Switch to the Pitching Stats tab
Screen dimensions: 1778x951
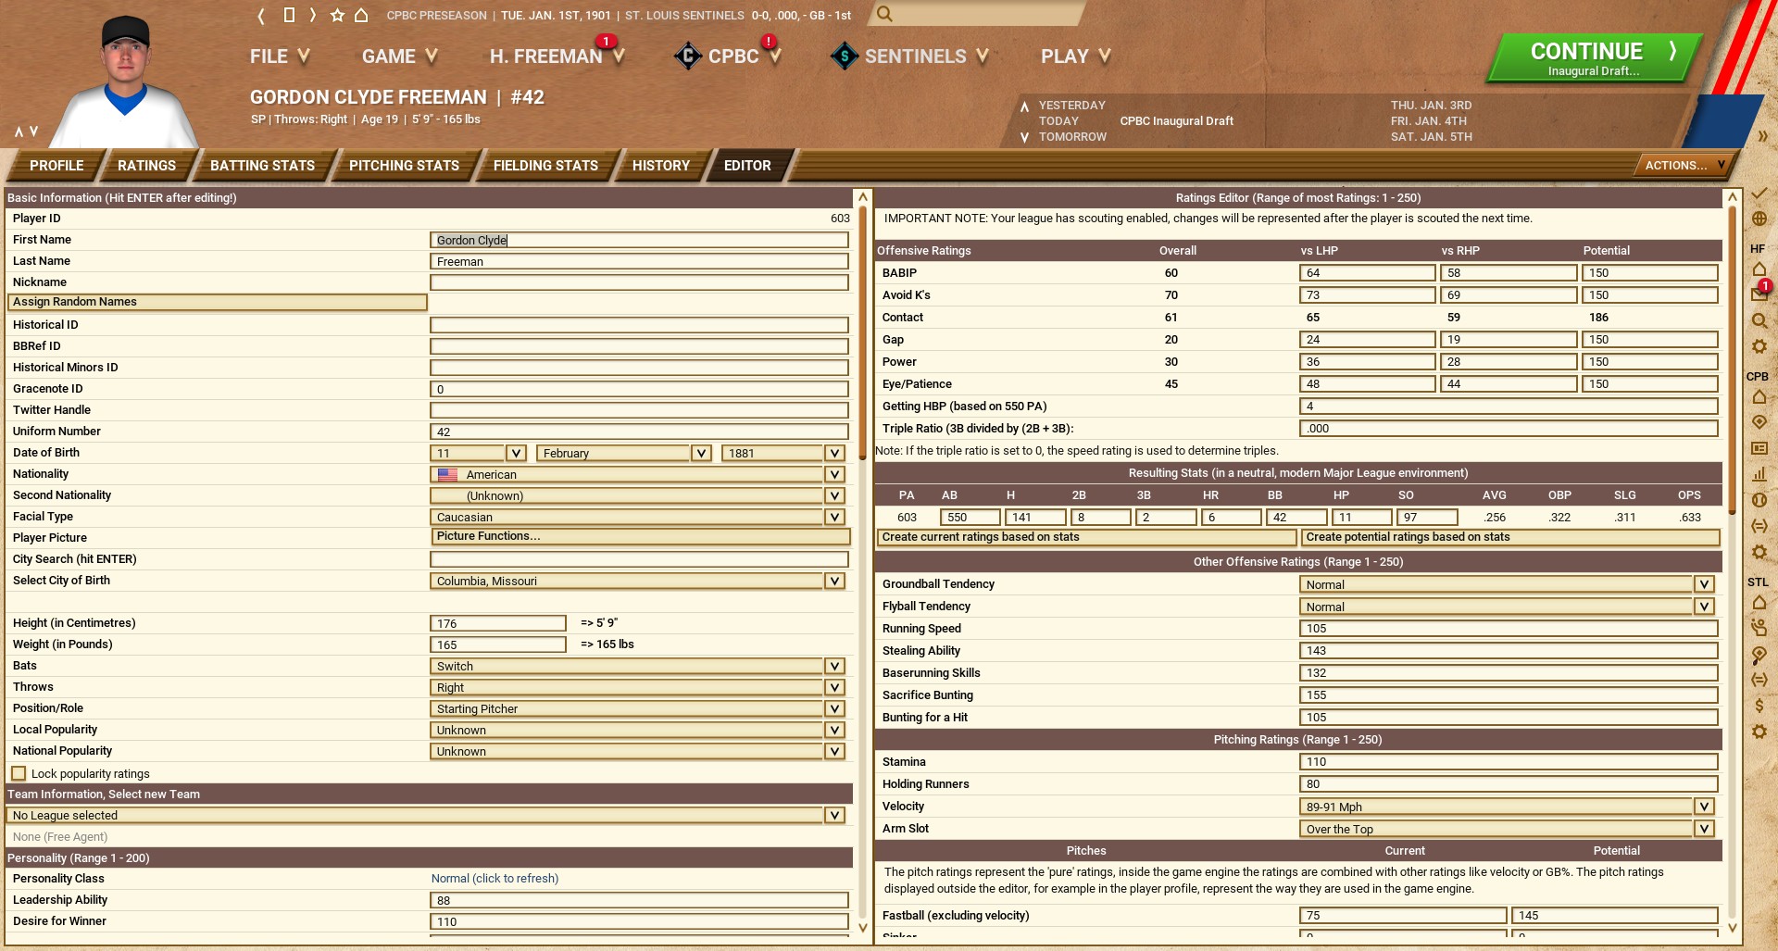[404, 165]
